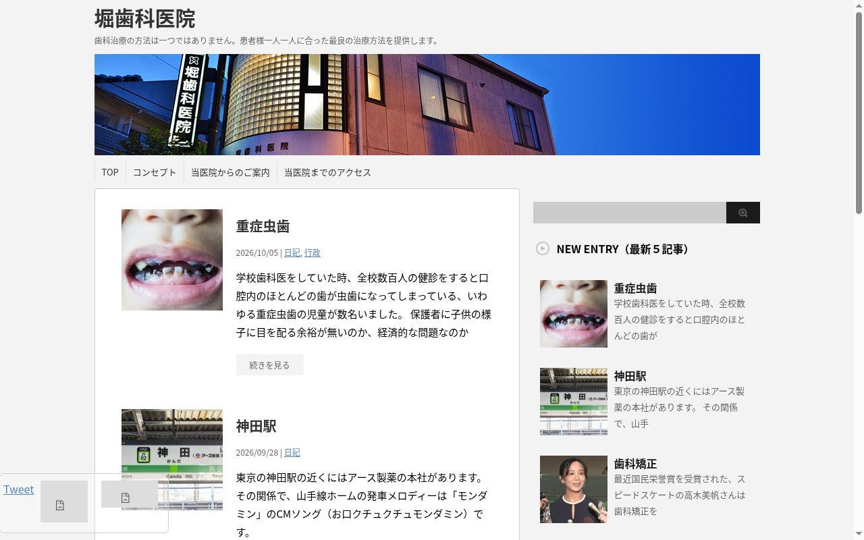Click the 続きを見る button for 重症虫歯
864x540 pixels.
(270, 364)
